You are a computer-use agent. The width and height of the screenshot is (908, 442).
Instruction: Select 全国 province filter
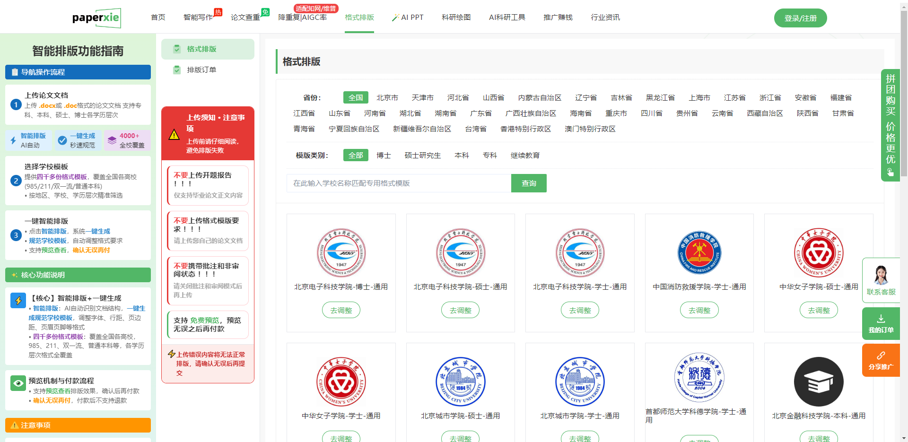356,98
